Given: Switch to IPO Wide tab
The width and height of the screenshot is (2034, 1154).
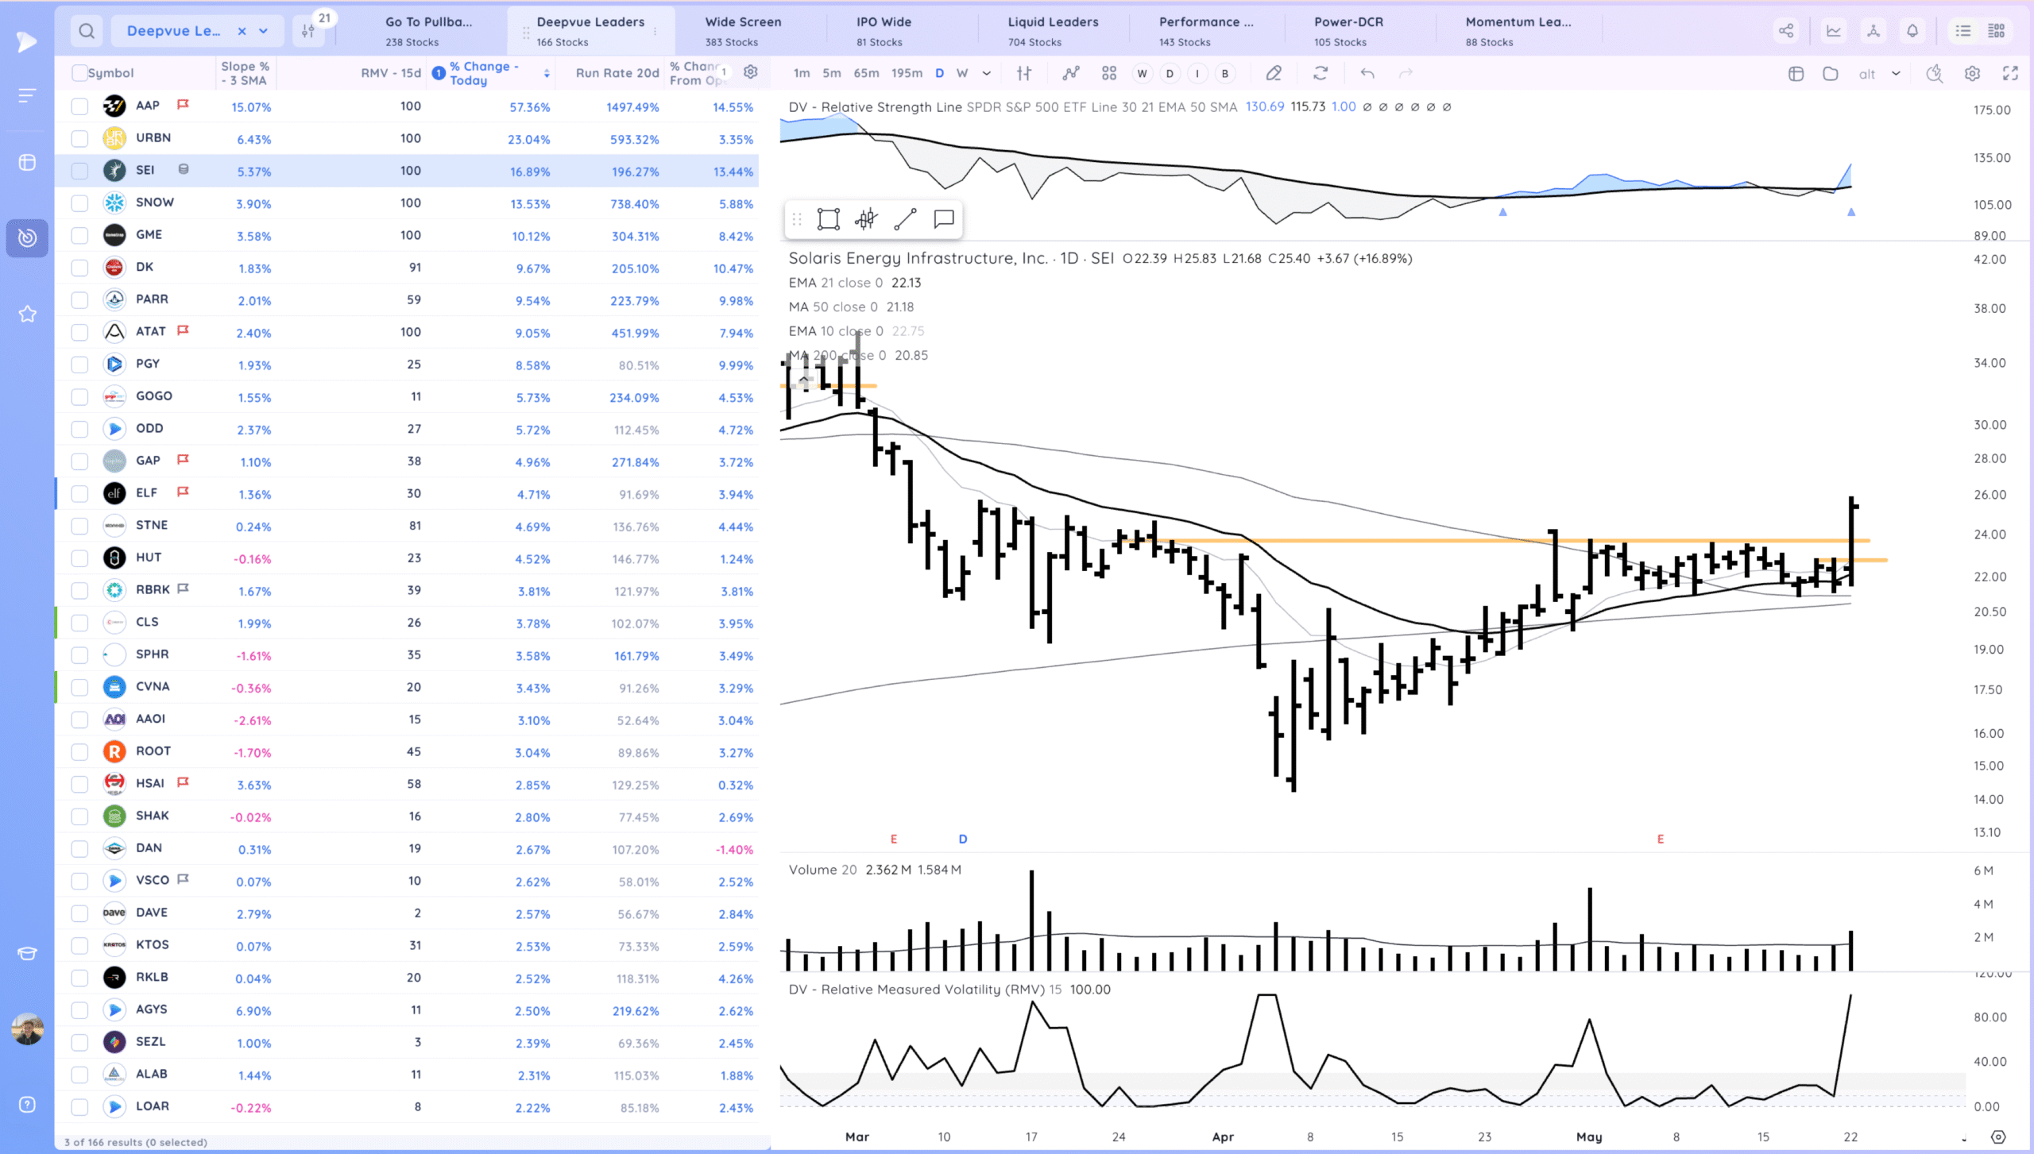Looking at the screenshot, I should (884, 31).
